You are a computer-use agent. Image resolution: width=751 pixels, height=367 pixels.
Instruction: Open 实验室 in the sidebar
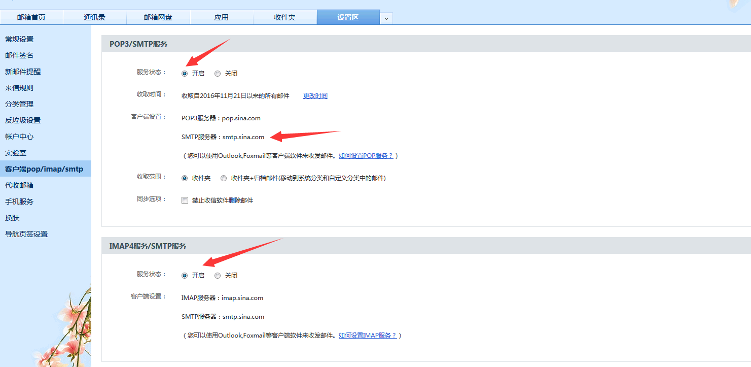pos(16,153)
